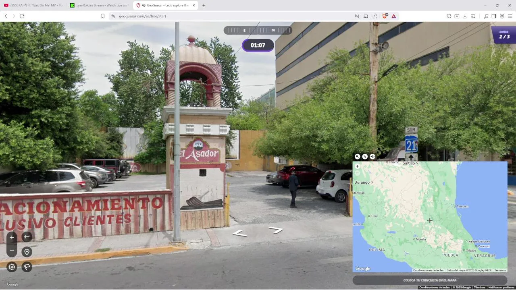Image resolution: width=516 pixels, height=290 pixels.
Task: Select the GeoGuessr browser tab
Action: point(165,5)
